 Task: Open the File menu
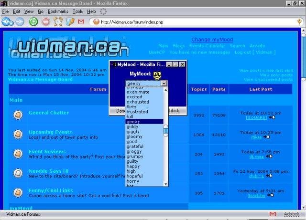click(x=5, y=11)
